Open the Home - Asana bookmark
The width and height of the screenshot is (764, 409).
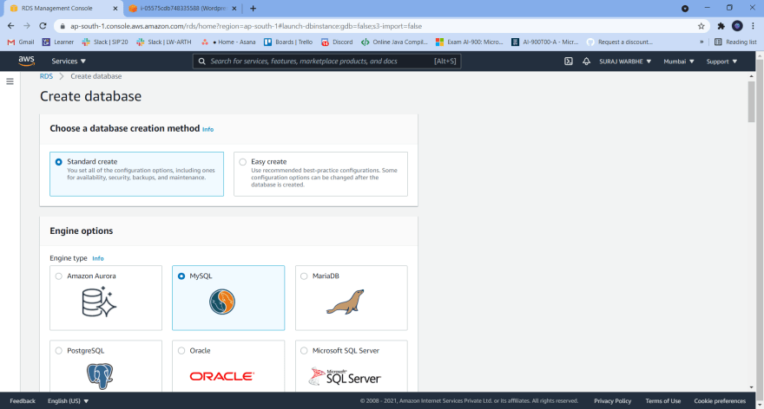(228, 42)
